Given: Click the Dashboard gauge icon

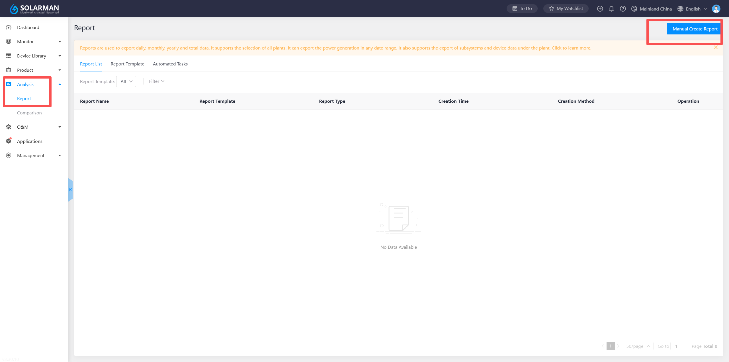Looking at the screenshot, I should click(9, 27).
